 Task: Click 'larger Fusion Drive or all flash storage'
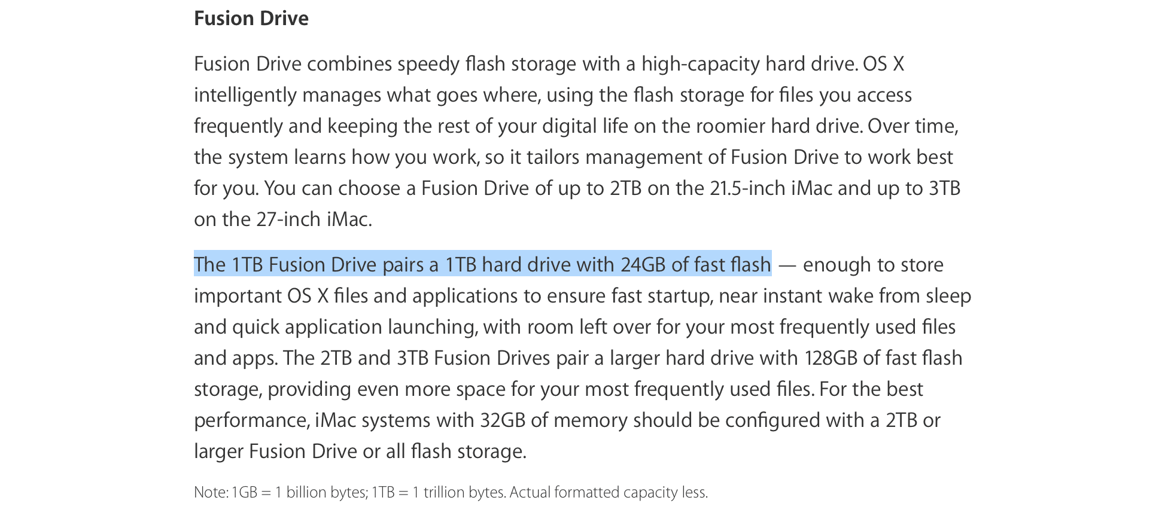(360, 451)
